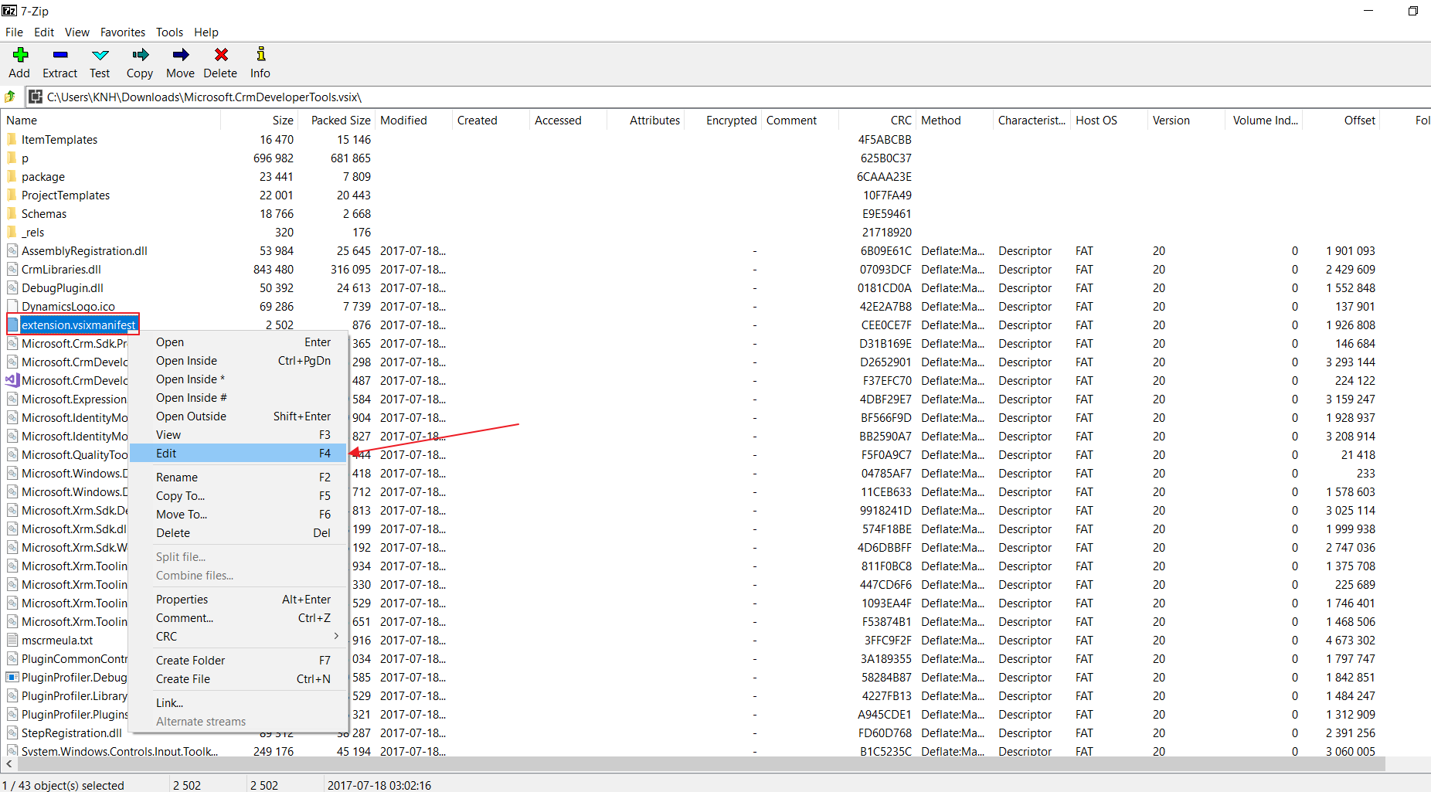Choose Properties in context menu

[x=238, y=600]
